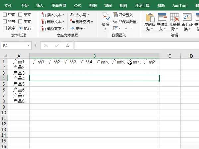Image resolution: width=199 pixels, height=149 pixels.
Task: Click the 四舍五入 rounding button
Action: (123, 15)
